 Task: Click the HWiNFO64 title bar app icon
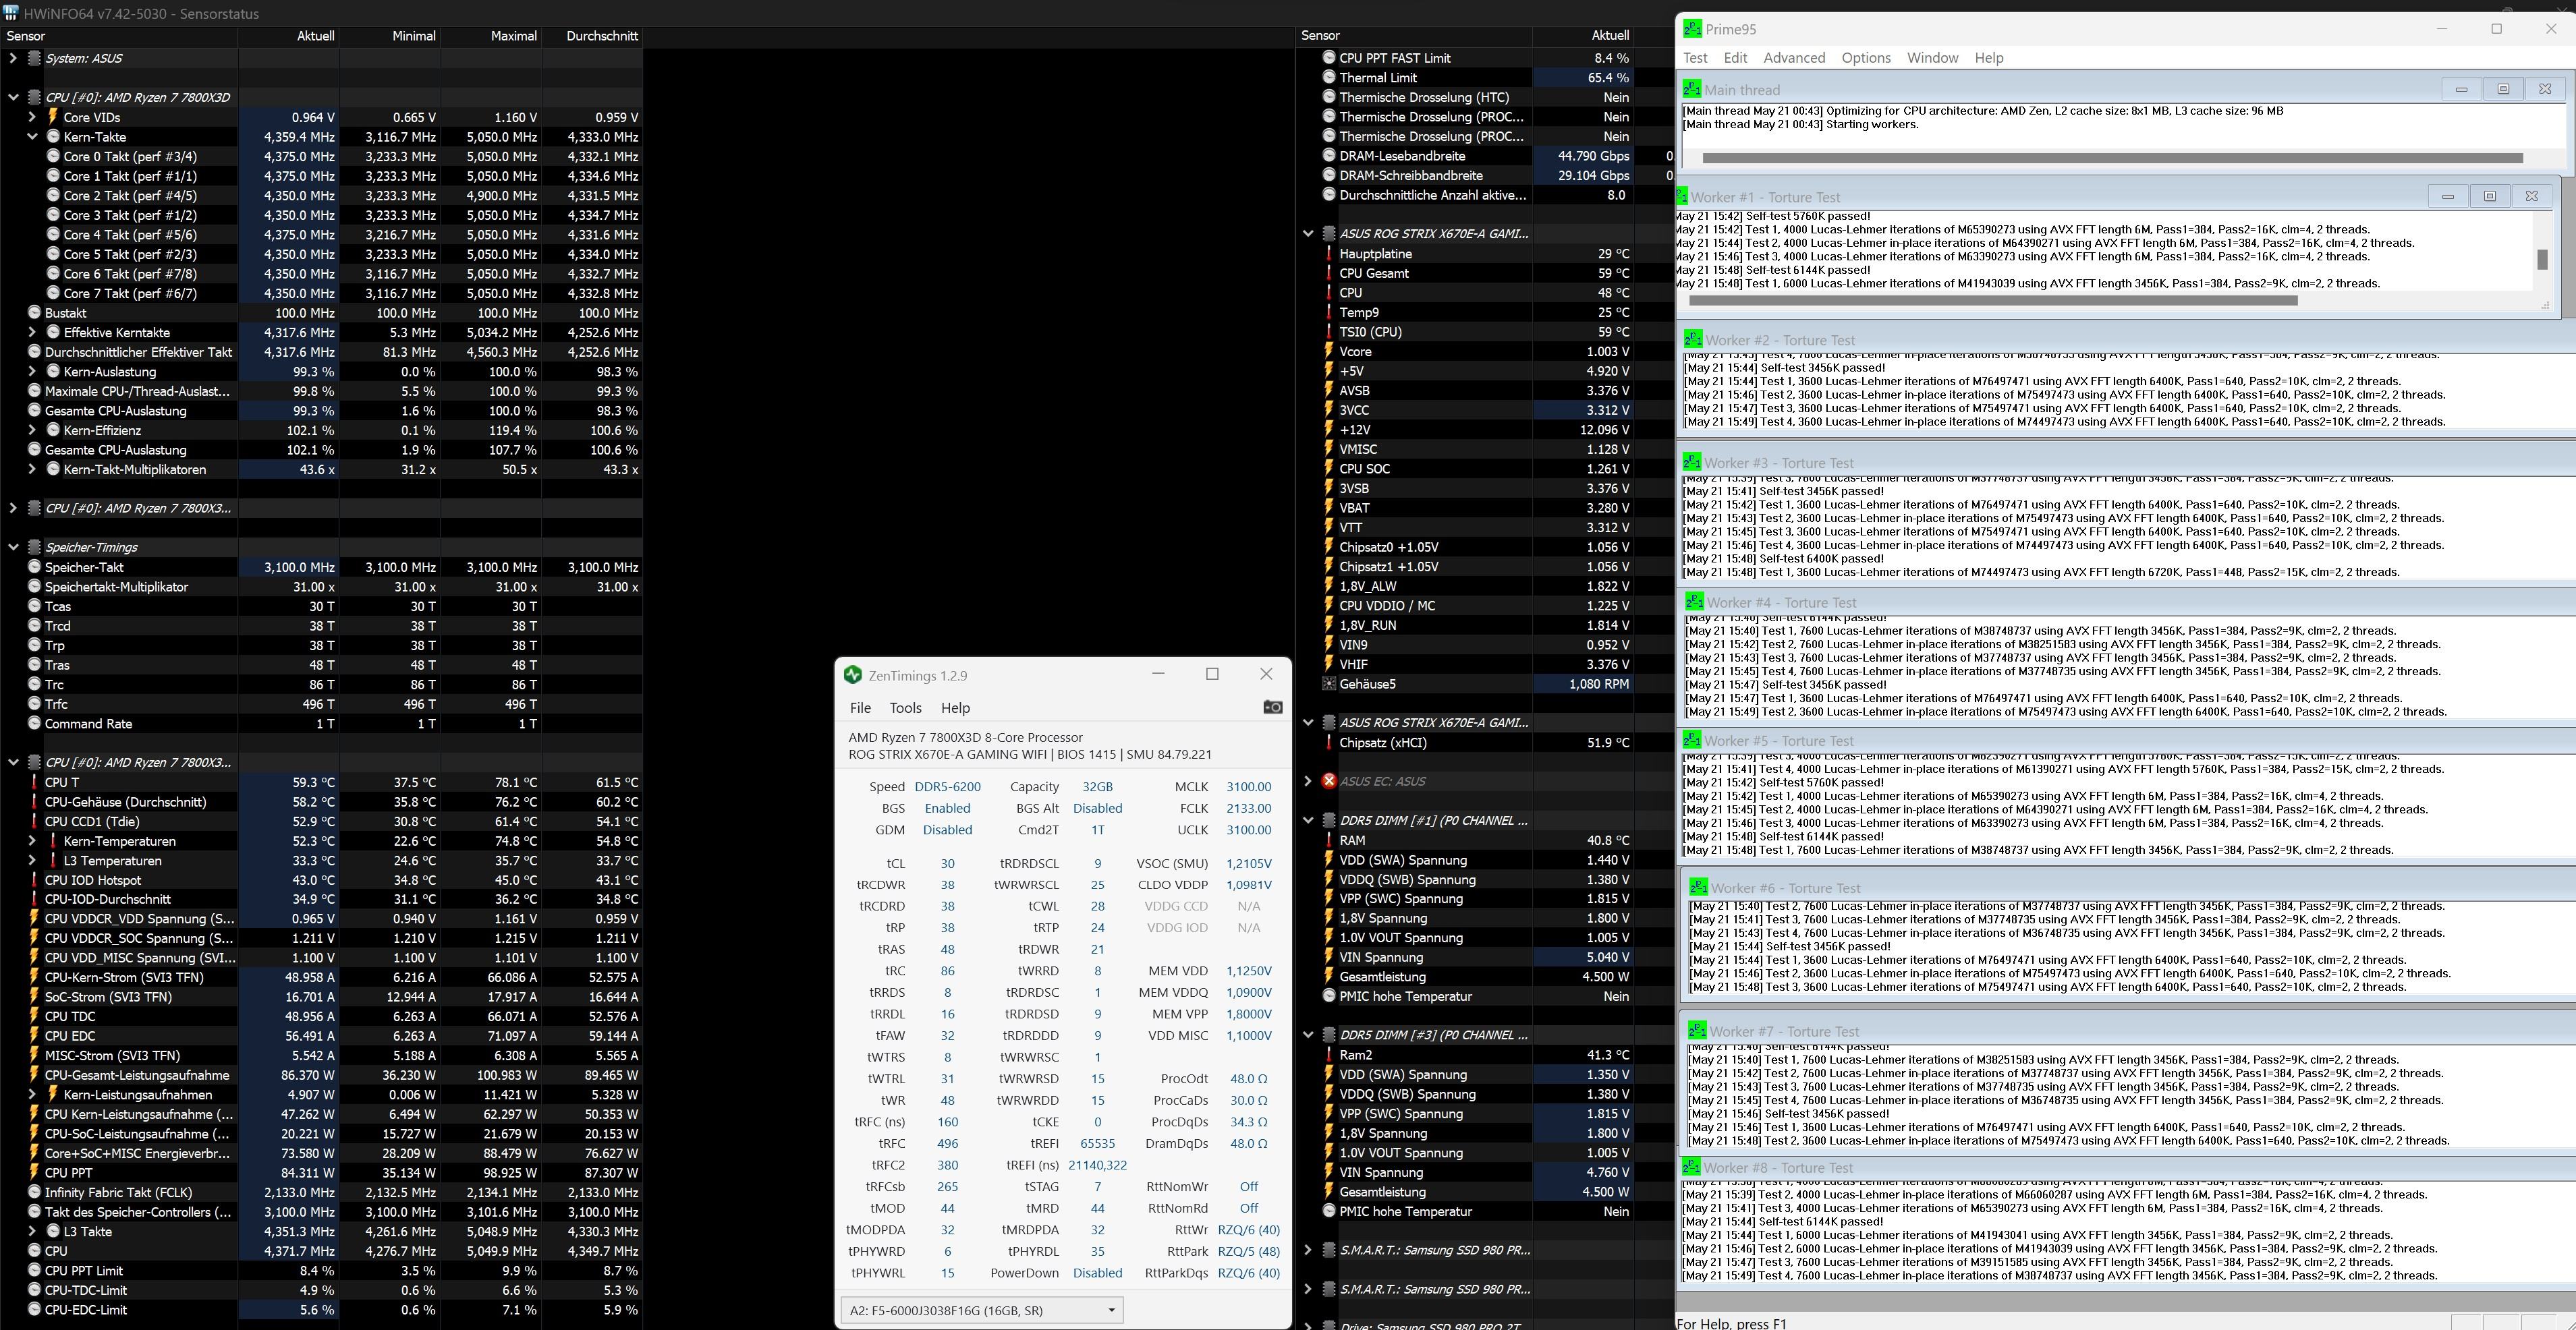pos(10,13)
